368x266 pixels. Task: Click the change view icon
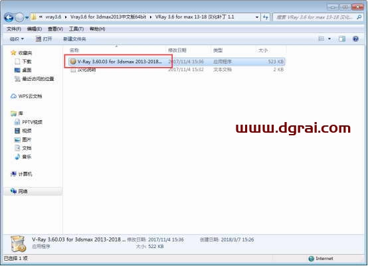click(321, 38)
